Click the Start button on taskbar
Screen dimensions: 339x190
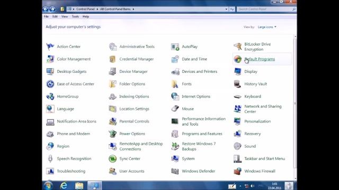coord(48,185)
